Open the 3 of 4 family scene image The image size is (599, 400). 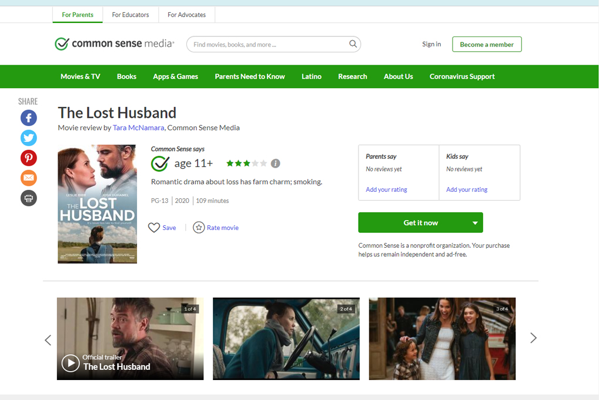443,339
